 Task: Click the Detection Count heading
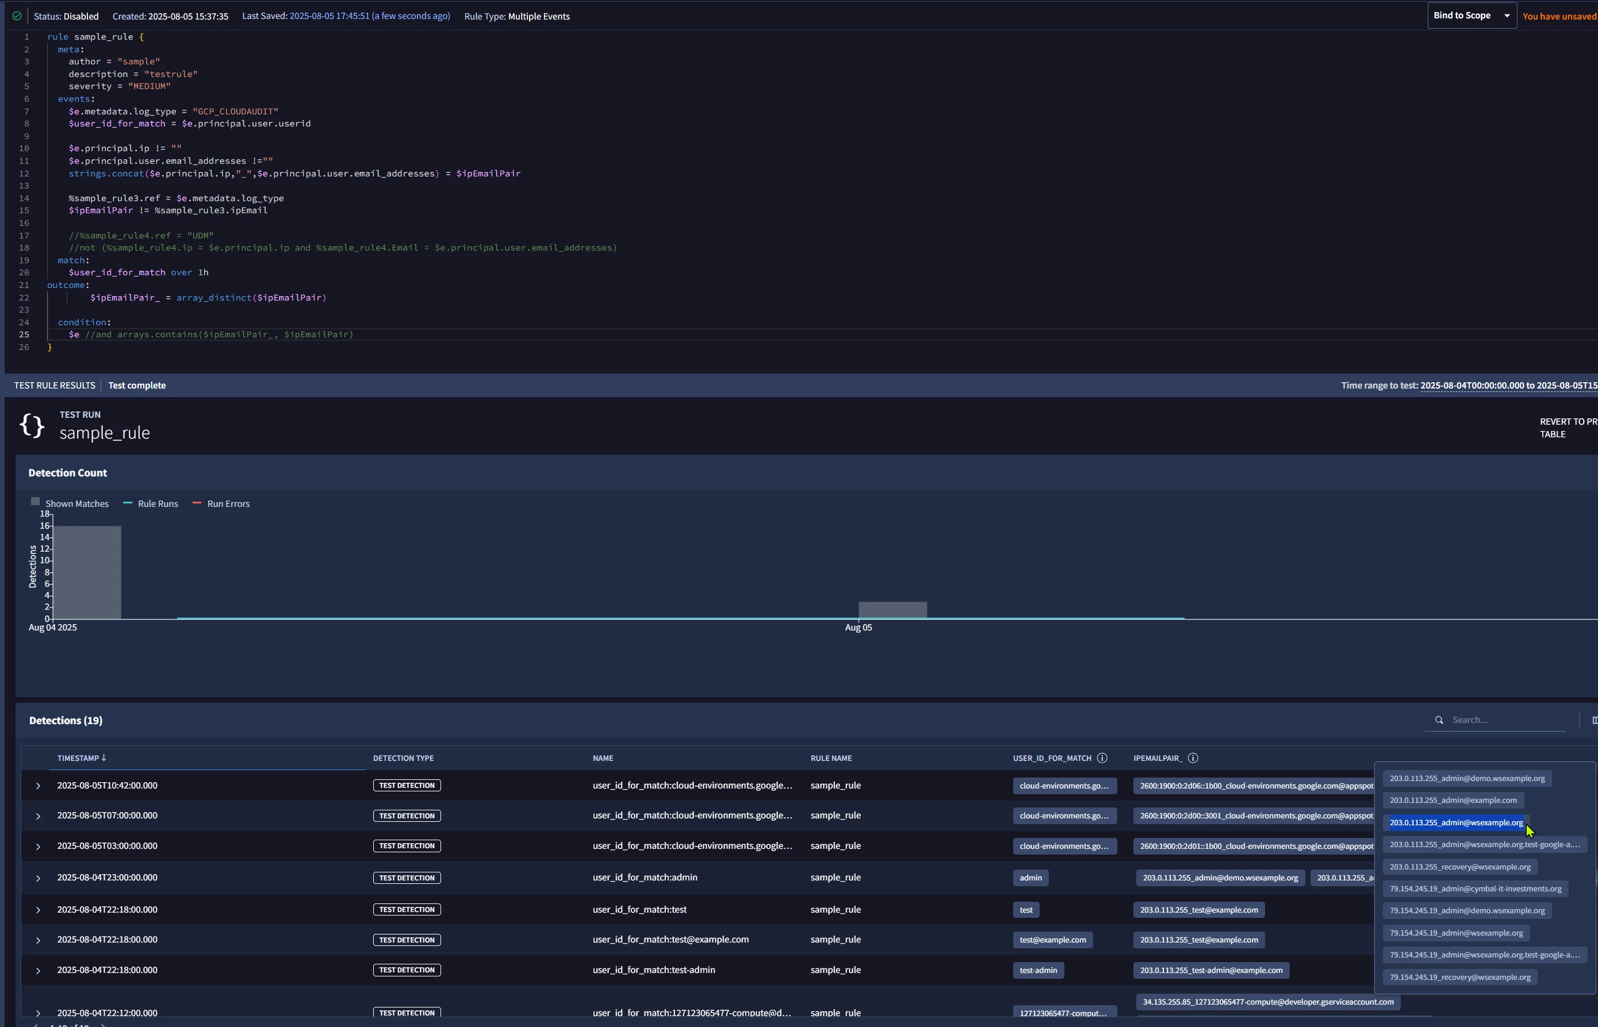point(67,473)
